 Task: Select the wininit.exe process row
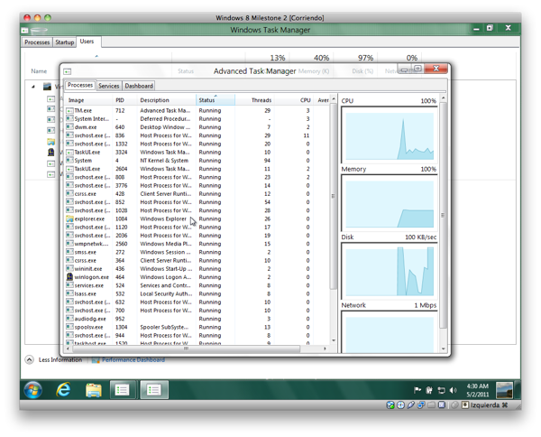pyautogui.click(x=197, y=268)
